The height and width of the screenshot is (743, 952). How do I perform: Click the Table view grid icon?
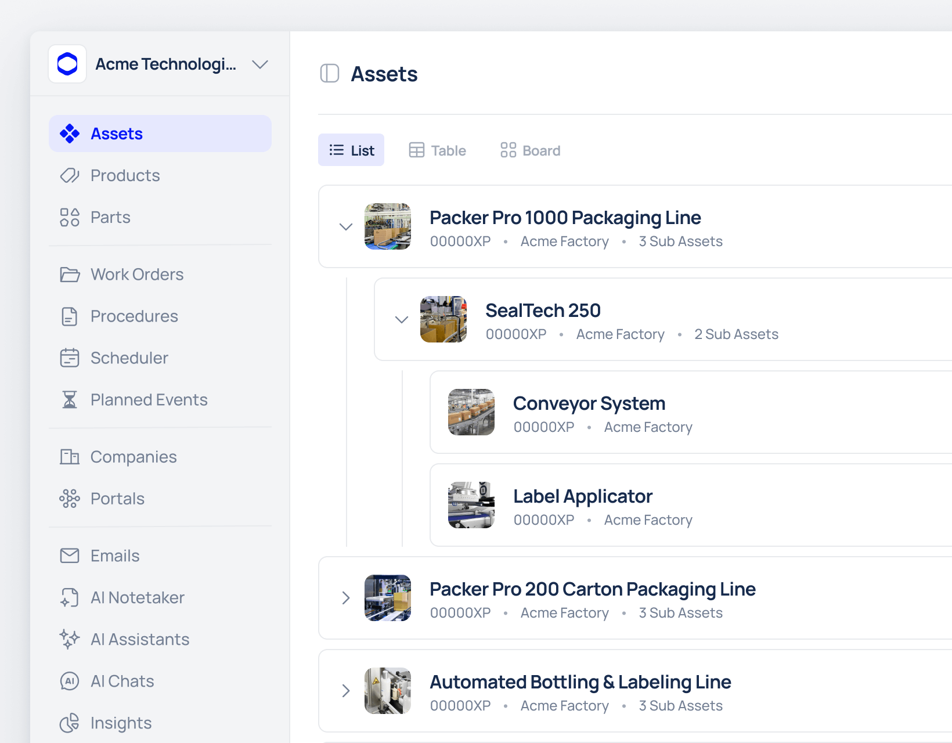point(417,150)
